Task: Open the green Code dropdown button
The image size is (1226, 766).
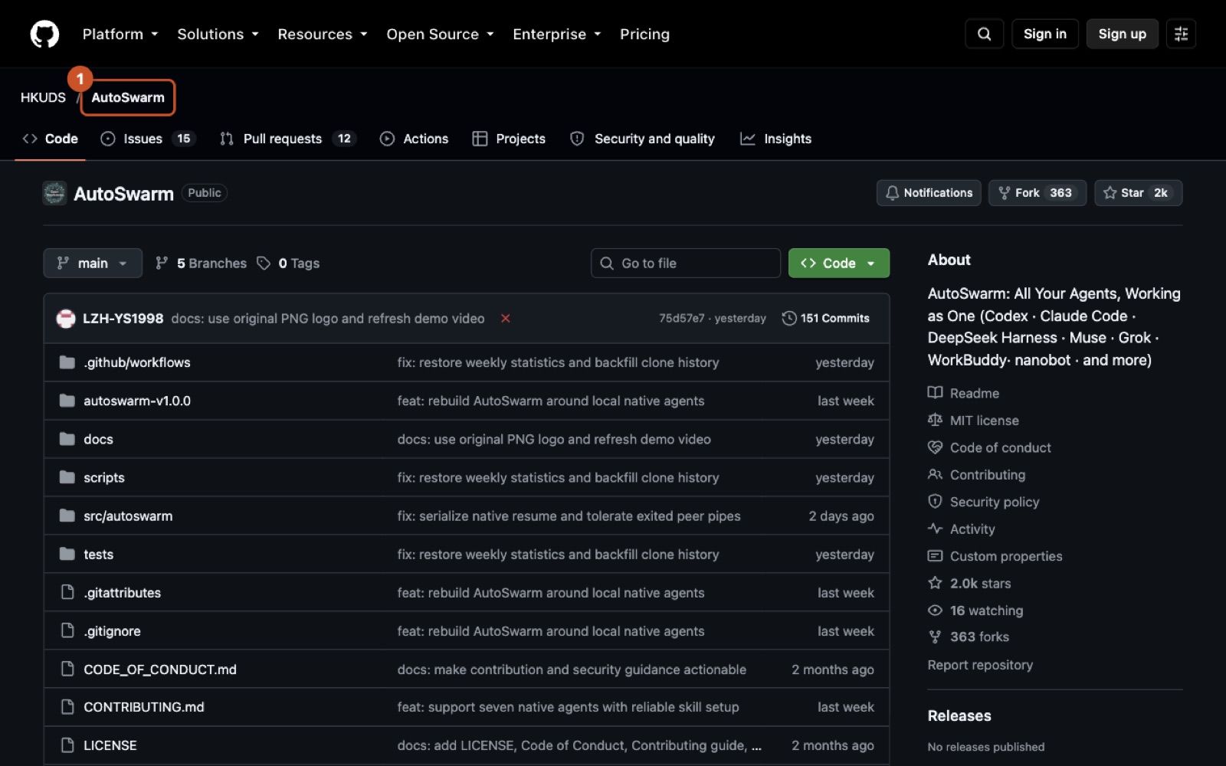Action: pos(839,263)
